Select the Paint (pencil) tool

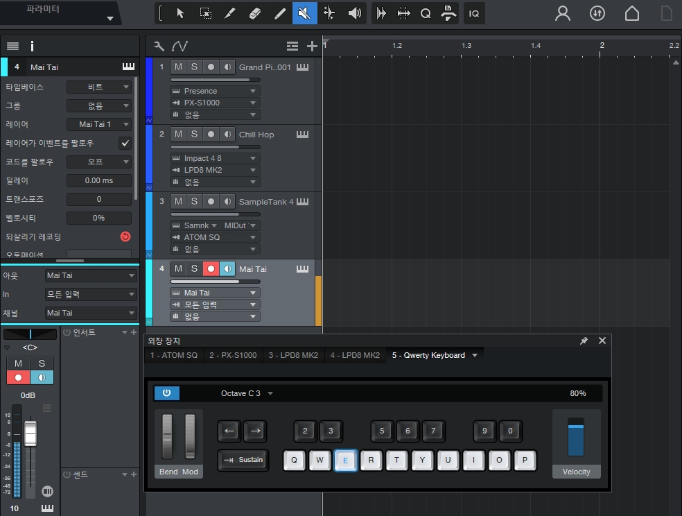tap(280, 13)
